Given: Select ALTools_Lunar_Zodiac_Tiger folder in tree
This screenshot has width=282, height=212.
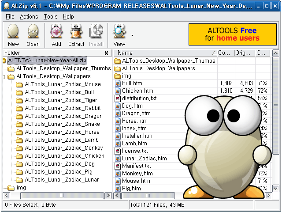Looking at the screenshot, I should click(x=61, y=100).
